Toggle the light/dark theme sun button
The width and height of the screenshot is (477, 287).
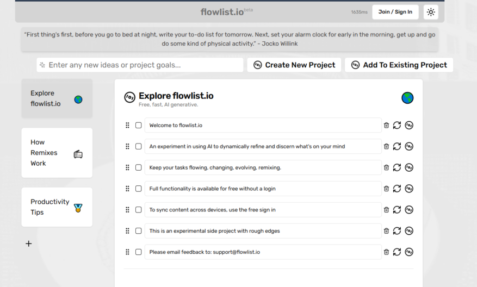431,12
